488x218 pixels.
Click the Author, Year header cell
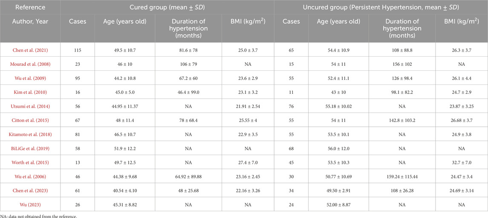point(30,22)
